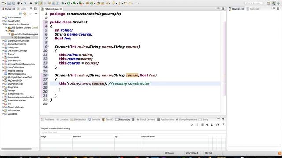Click the Link with Editor icon in Package Explorer

click(25, 14)
